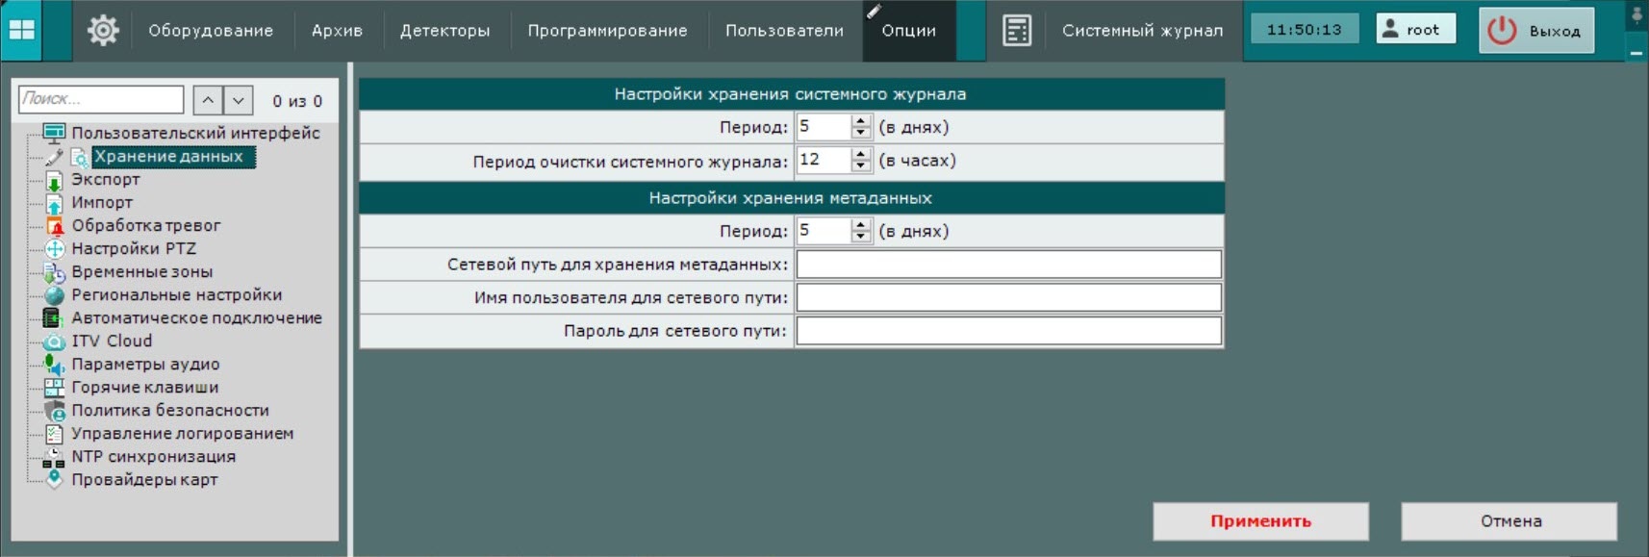Switch to the Архив tab
This screenshot has height=557, width=1649.
[337, 31]
